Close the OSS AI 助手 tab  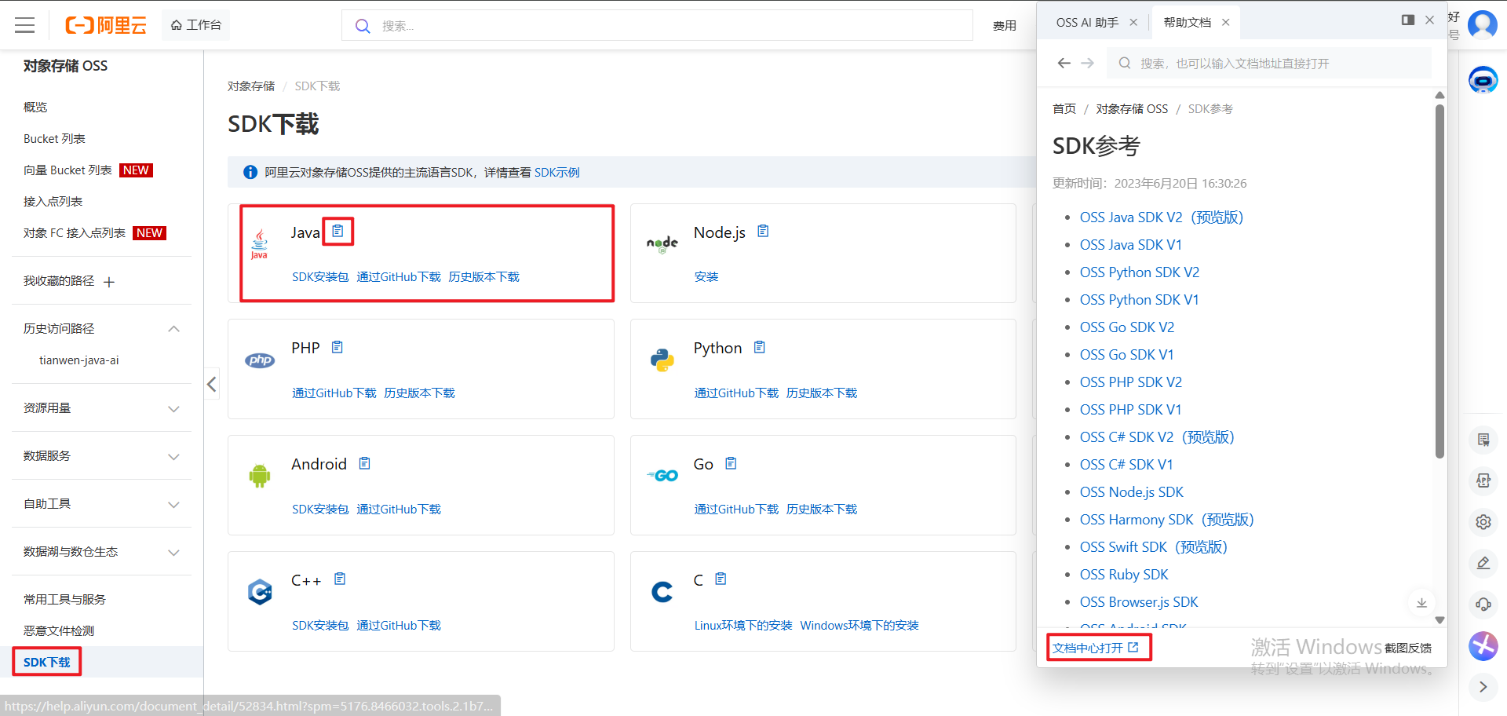click(1133, 22)
